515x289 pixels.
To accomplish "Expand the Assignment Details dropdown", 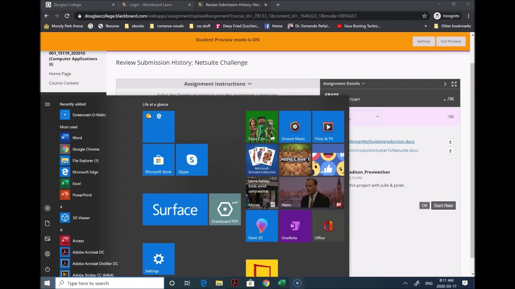I will click(x=344, y=83).
